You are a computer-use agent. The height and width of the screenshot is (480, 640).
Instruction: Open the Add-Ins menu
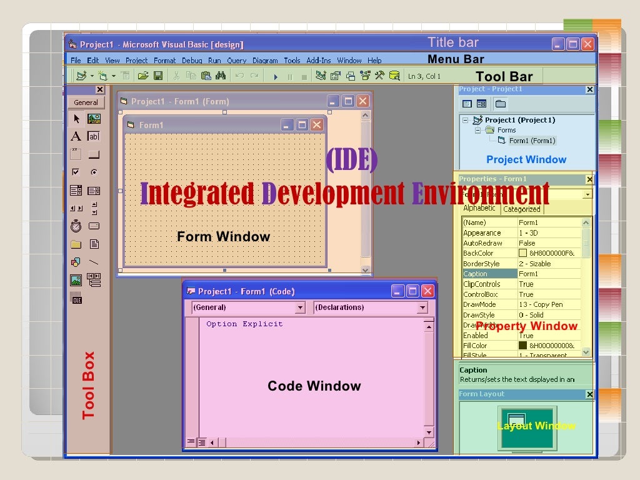point(318,61)
